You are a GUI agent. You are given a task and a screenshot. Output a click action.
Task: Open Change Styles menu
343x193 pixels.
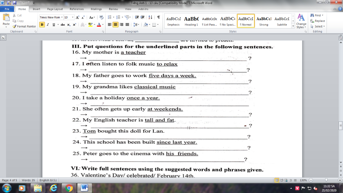point(301,21)
